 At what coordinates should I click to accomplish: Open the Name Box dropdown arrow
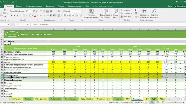coord(9,25)
